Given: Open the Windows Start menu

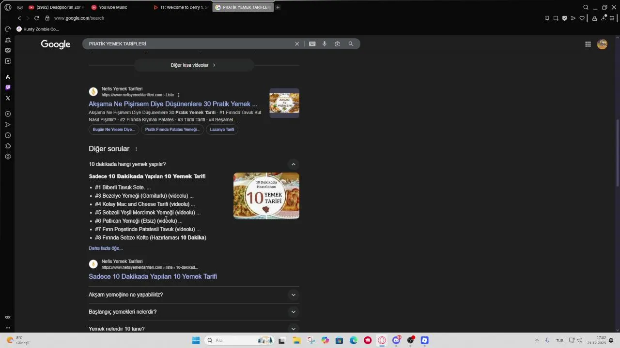Looking at the screenshot, I should 196,340.
